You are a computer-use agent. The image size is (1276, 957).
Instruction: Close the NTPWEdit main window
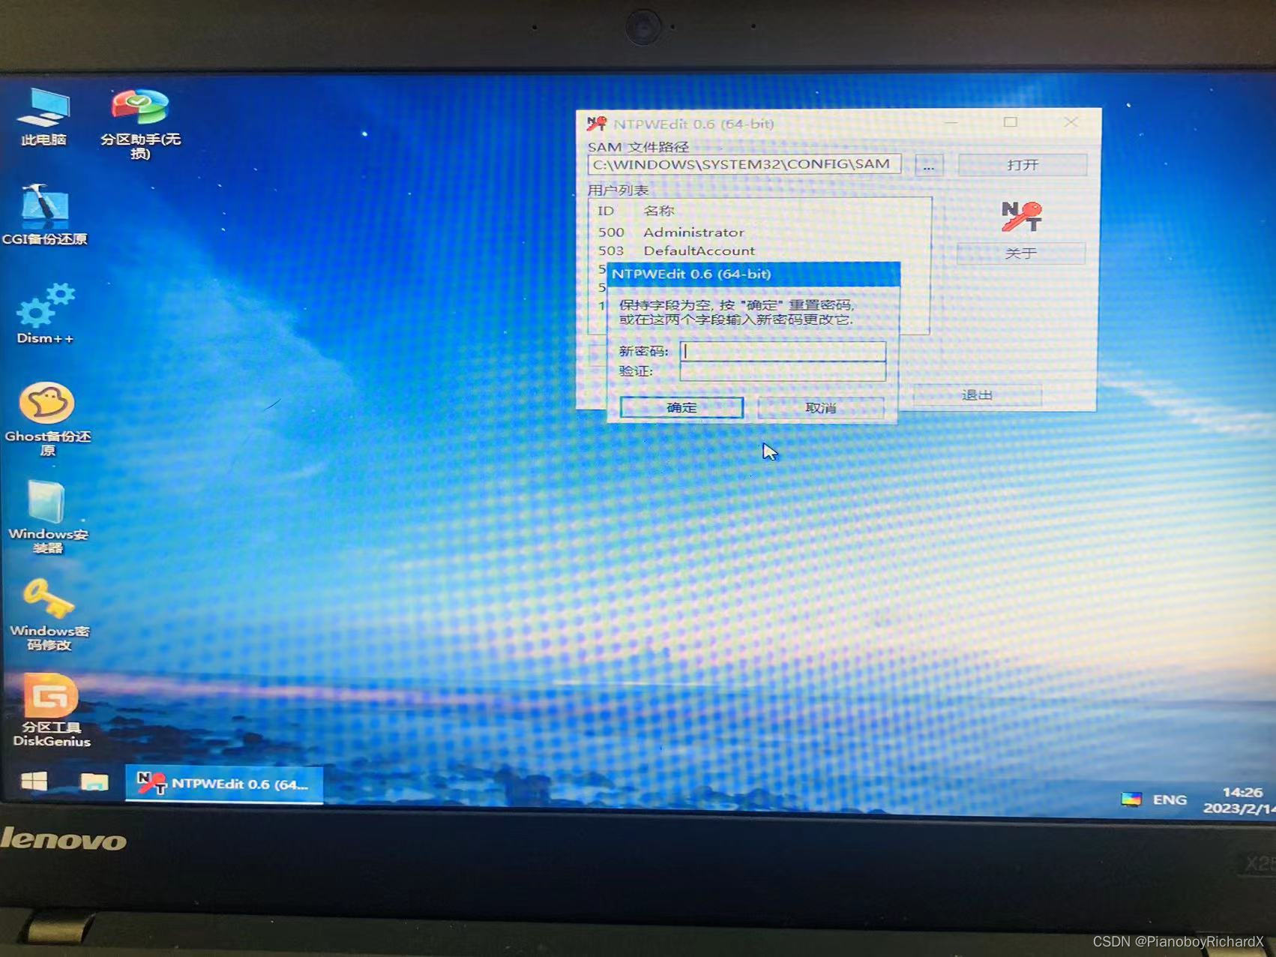click(1071, 121)
